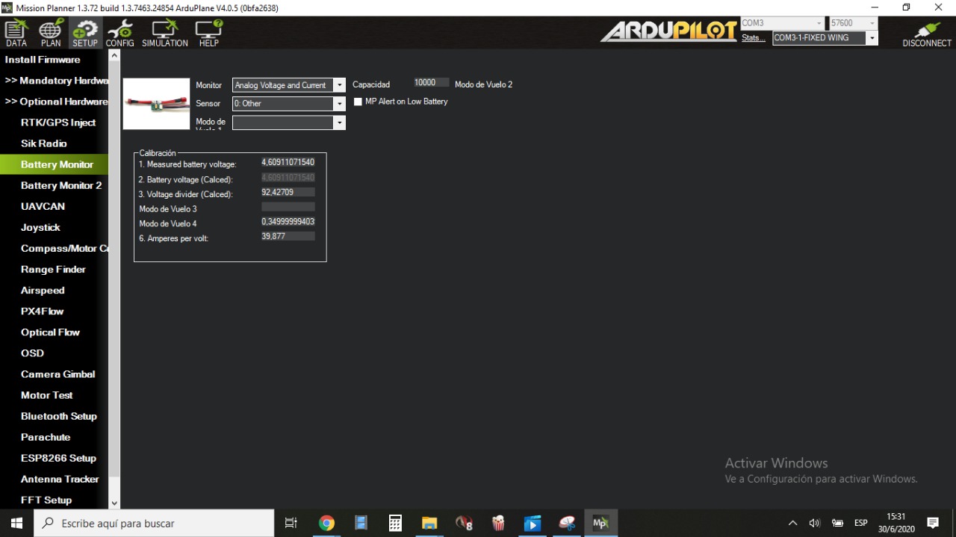Open the SIMULATION screen icon
The image size is (956, 537).
(x=164, y=34)
